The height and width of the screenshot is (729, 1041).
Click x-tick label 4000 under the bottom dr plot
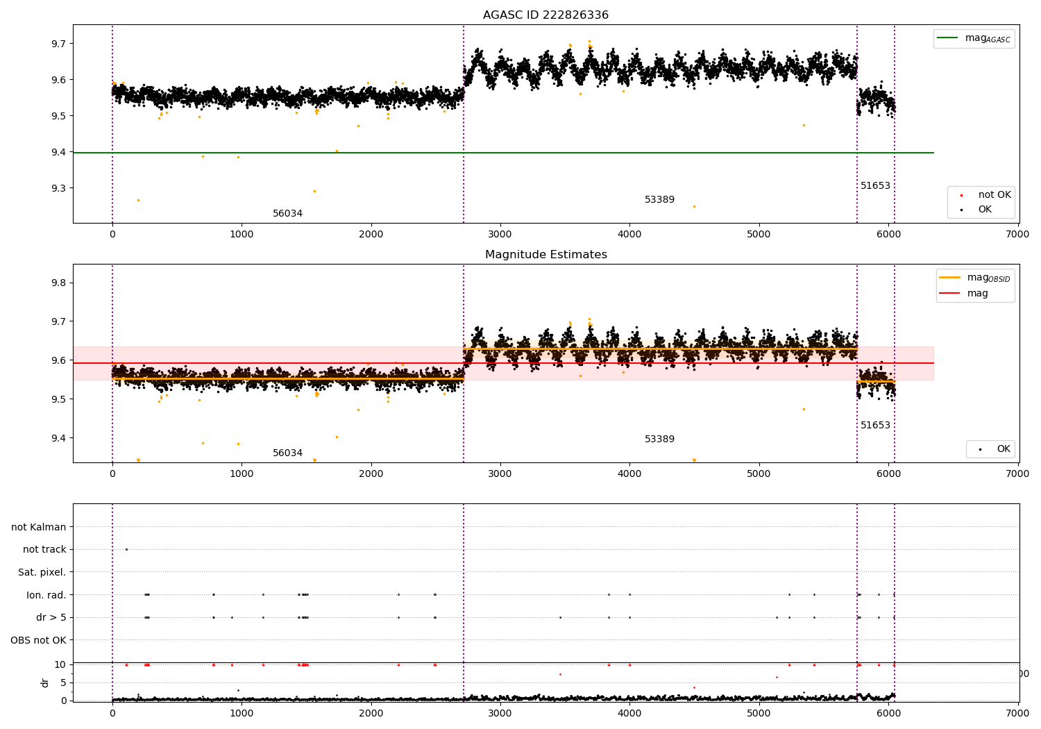(629, 713)
